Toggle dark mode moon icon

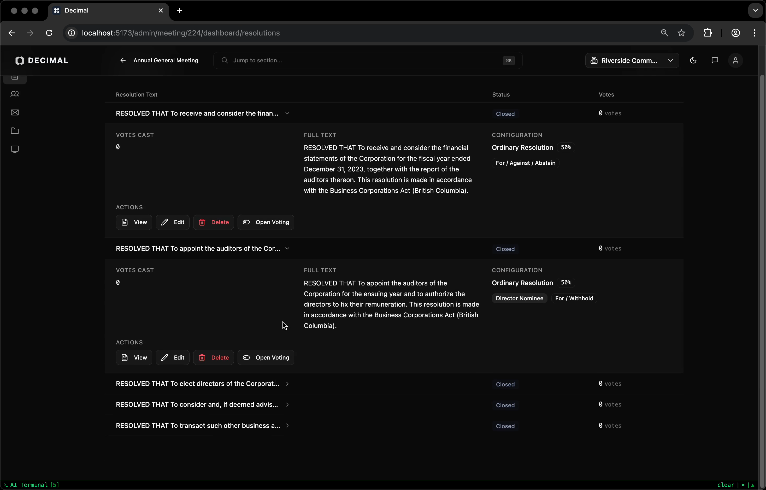(693, 61)
